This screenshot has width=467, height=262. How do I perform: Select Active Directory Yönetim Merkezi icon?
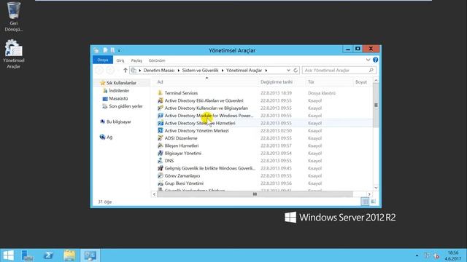(160, 130)
